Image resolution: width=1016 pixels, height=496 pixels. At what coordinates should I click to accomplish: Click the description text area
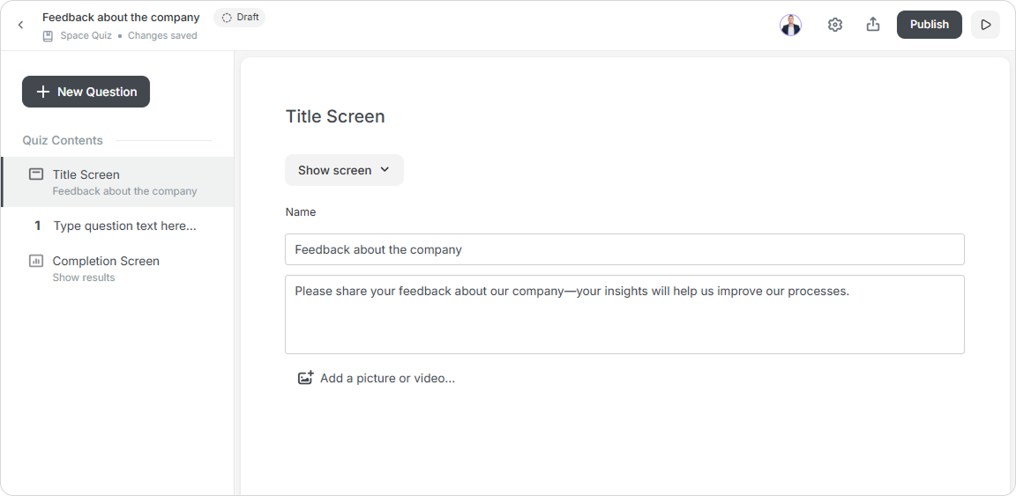point(624,315)
